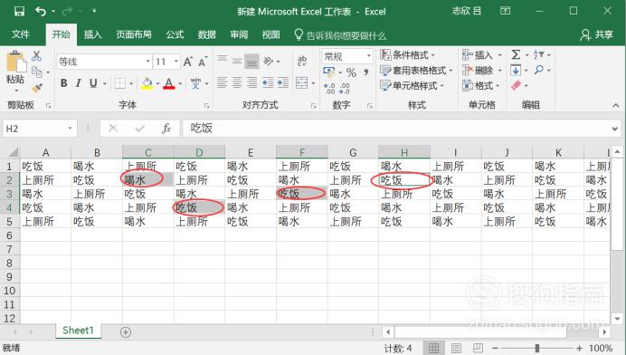The width and height of the screenshot is (626, 355).
Task: Switch to the 页面布局 tab
Action: (134, 34)
